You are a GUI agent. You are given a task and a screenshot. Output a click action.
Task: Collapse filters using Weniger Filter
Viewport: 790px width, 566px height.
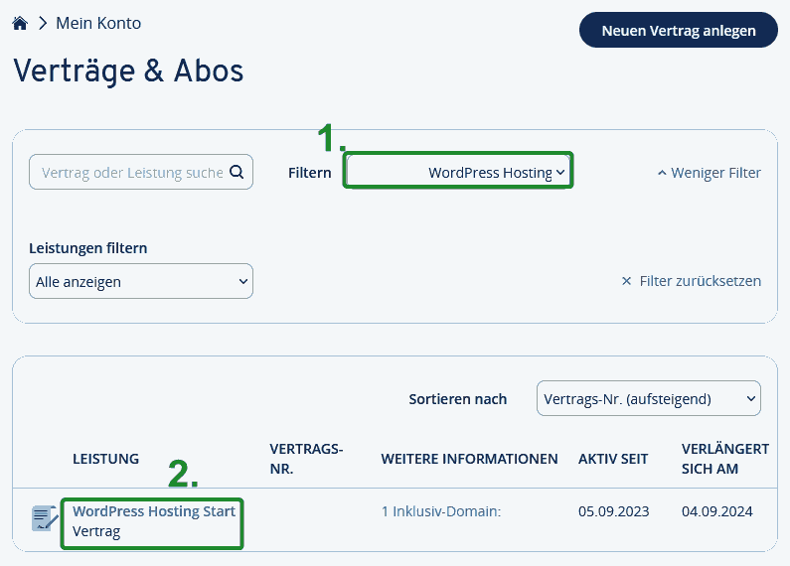(x=709, y=173)
